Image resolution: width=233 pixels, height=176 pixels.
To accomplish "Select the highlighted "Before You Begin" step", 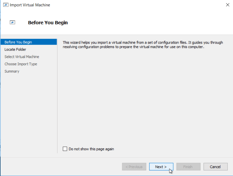I will (17, 42).
